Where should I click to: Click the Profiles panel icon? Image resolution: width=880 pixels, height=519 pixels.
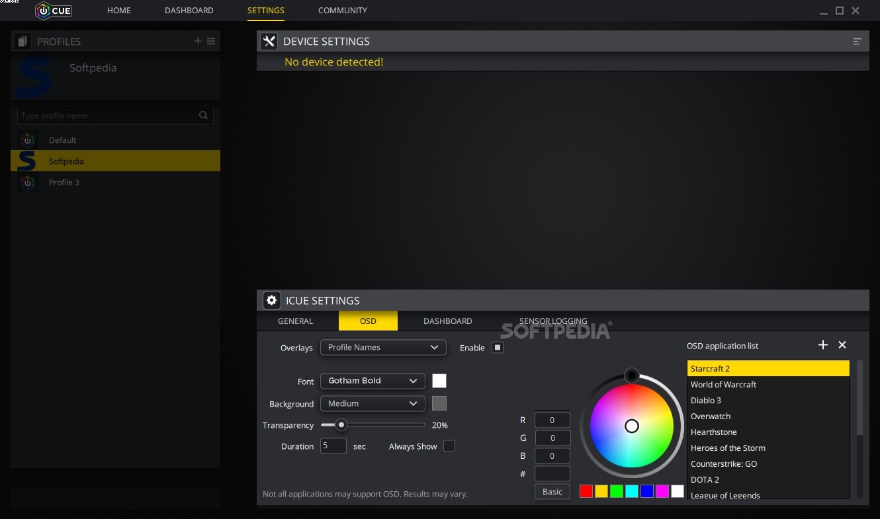(23, 41)
